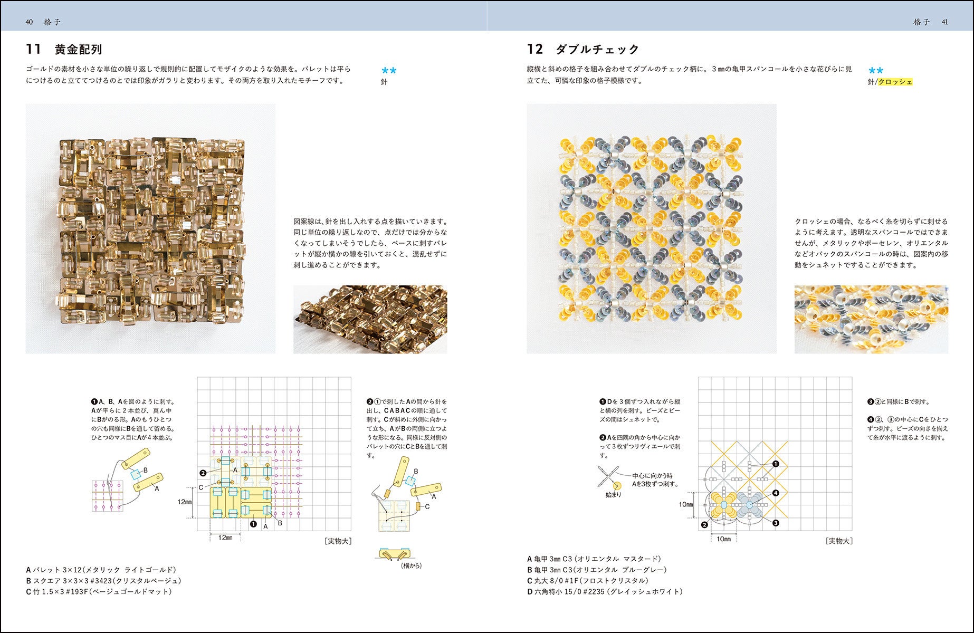This screenshot has height=633, width=974.
Task: Click the 黄金配列 heading
Action: 79,50
